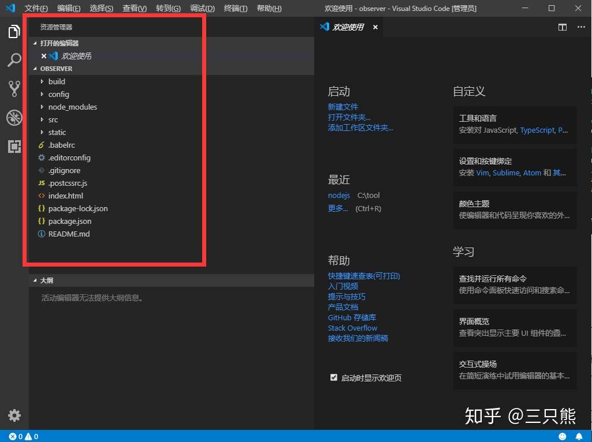
Task: Click the JS icon of .postcssrc.js
Action: pos(42,183)
